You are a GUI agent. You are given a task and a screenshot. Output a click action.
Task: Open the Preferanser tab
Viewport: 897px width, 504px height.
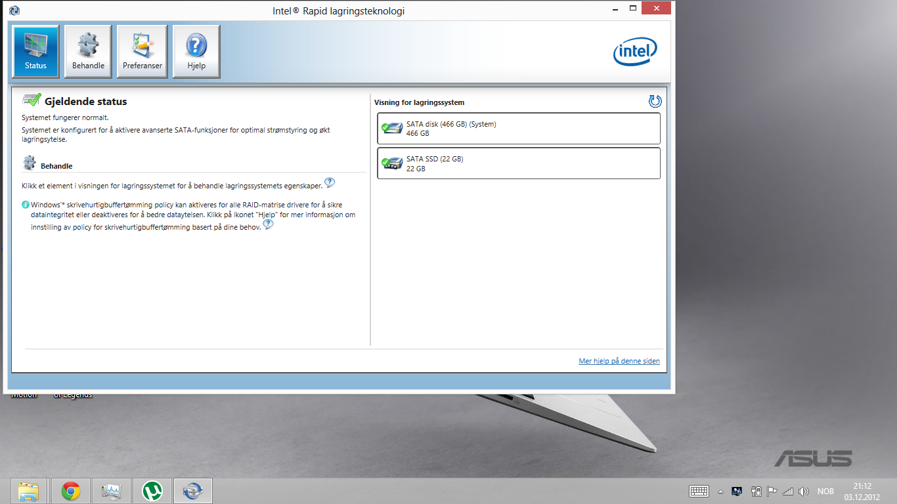142,52
